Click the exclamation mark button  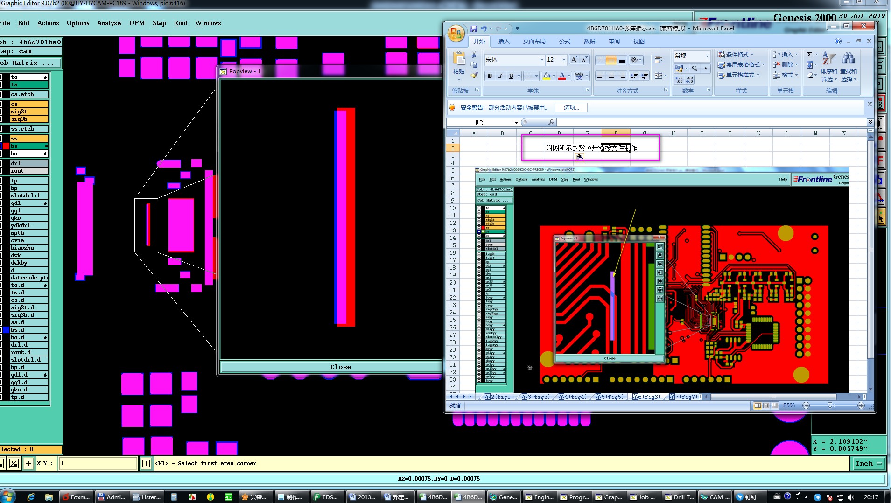coord(146,463)
